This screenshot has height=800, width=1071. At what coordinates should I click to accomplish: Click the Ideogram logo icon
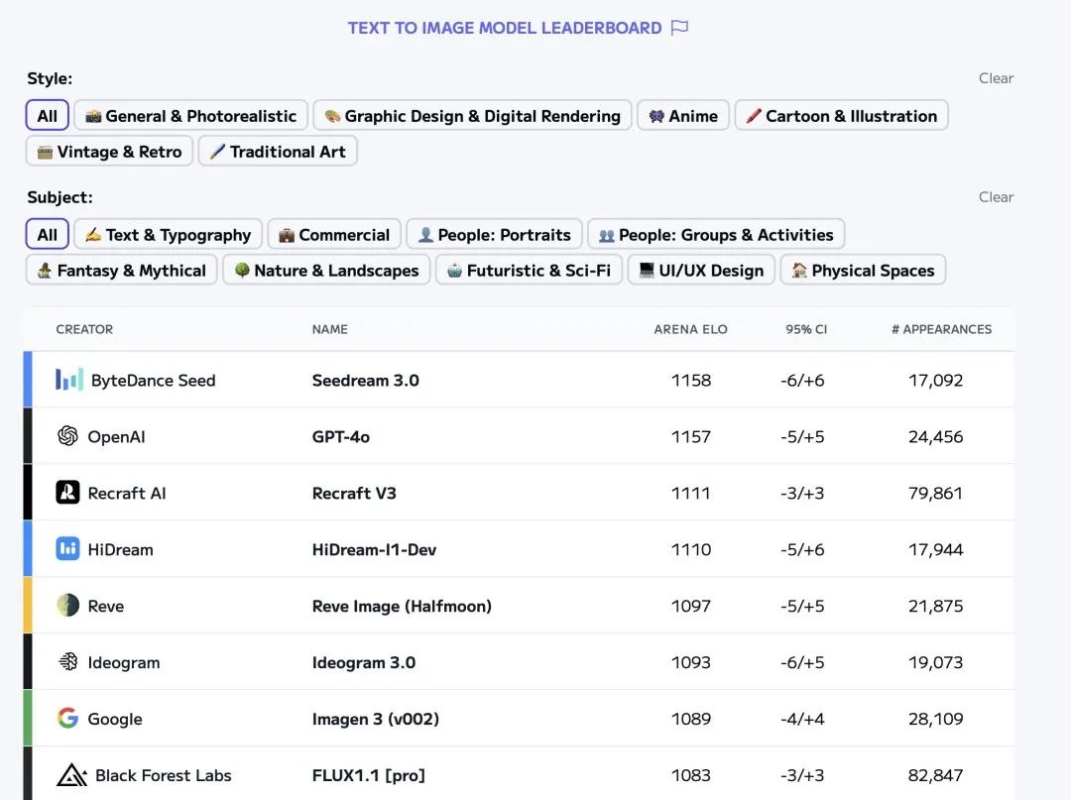67,662
